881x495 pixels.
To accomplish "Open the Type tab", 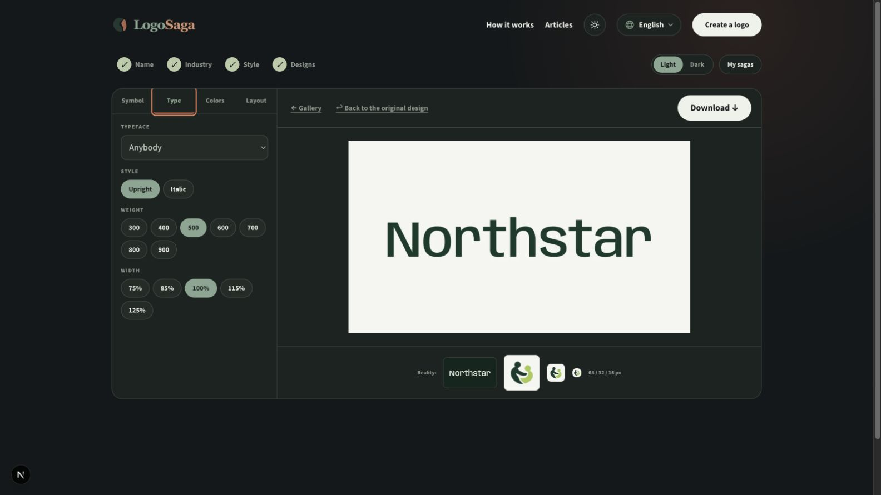I will click(x=174, y=101).
